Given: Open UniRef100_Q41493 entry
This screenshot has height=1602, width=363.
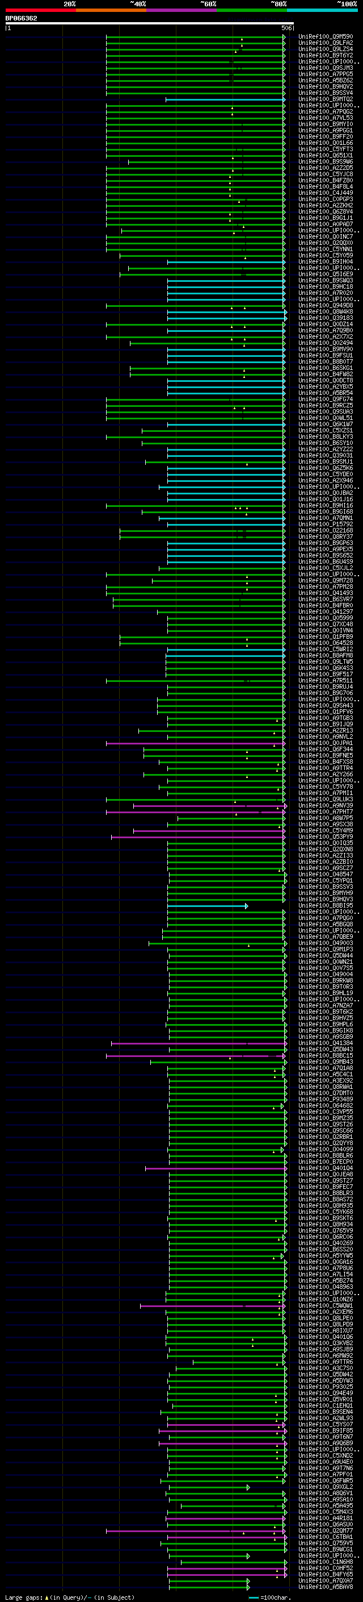Looking at the screenshot, I should (x=326, y=593).
